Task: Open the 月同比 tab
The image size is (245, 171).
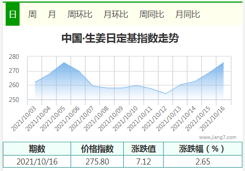Action: point(188,14)
